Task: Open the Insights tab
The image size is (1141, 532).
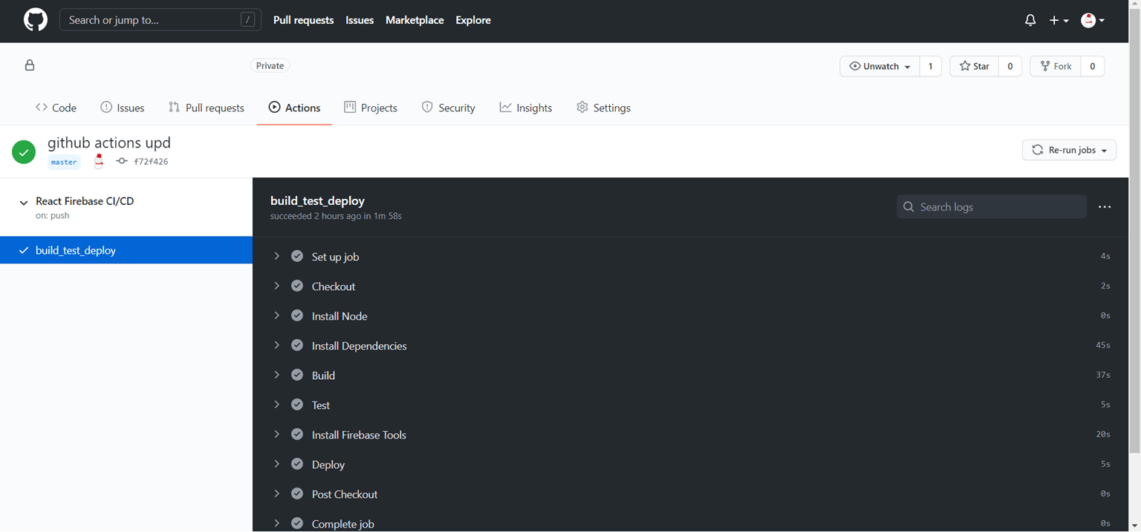Action: pos(526,108)
